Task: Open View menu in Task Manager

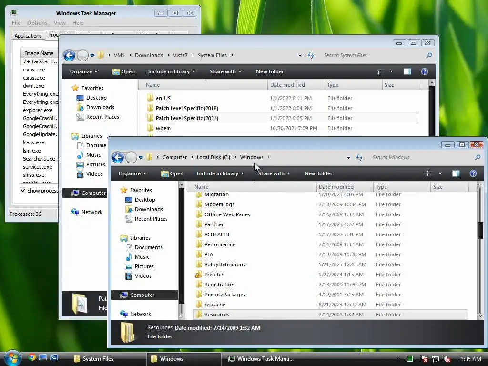Action: coord(60,23)
